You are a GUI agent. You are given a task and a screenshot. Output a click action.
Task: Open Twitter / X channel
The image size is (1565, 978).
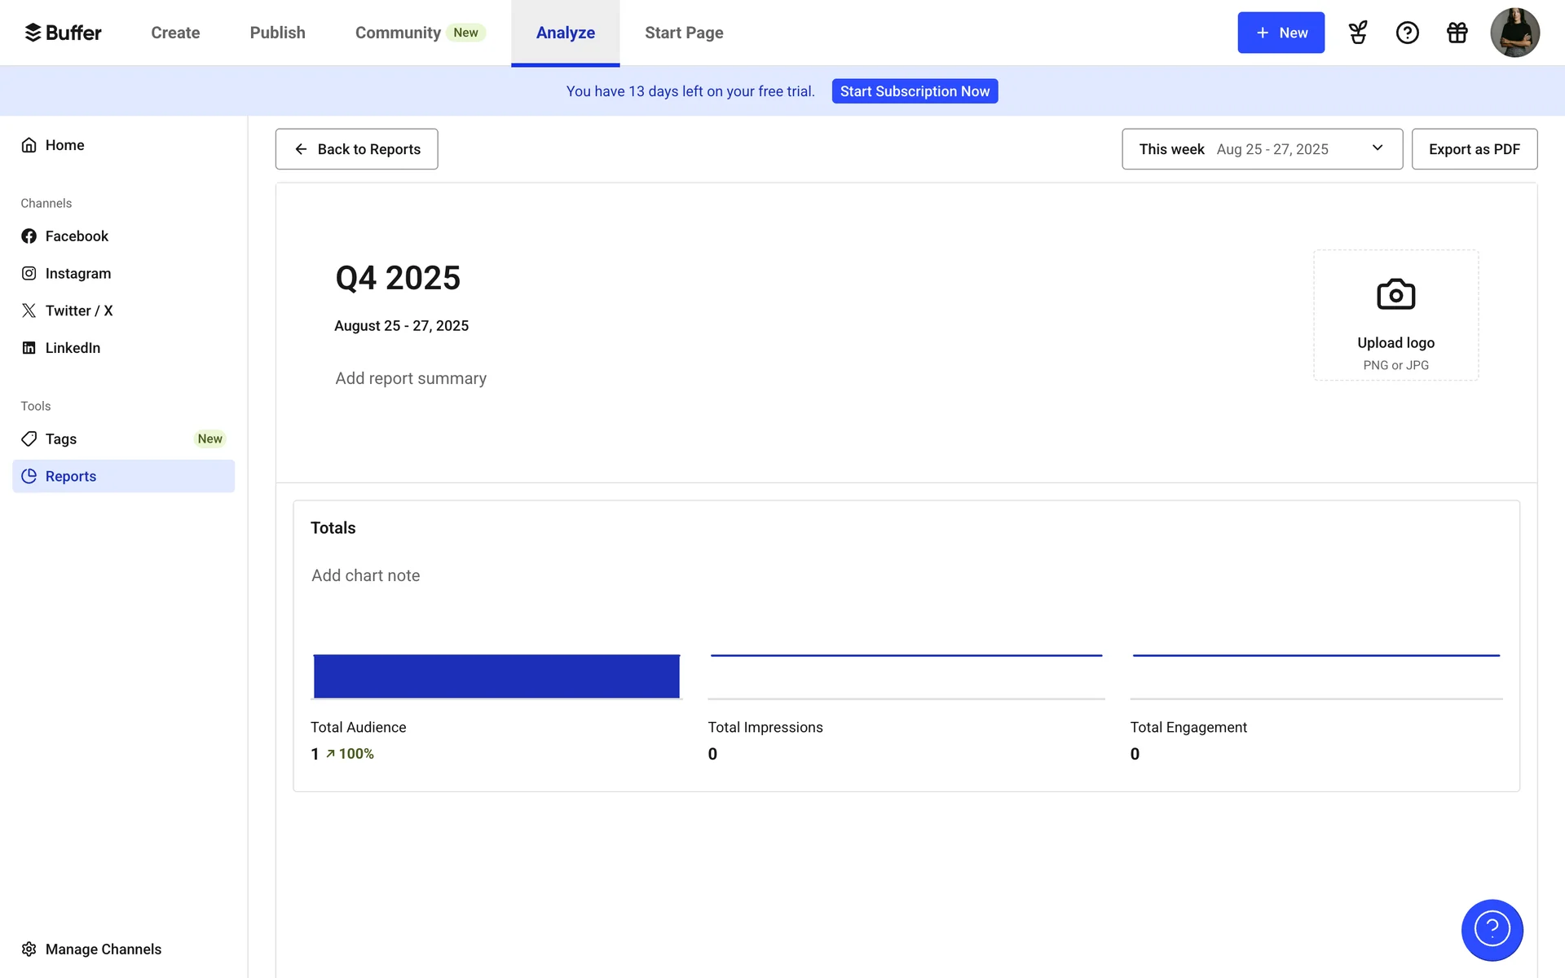(78, 311)
